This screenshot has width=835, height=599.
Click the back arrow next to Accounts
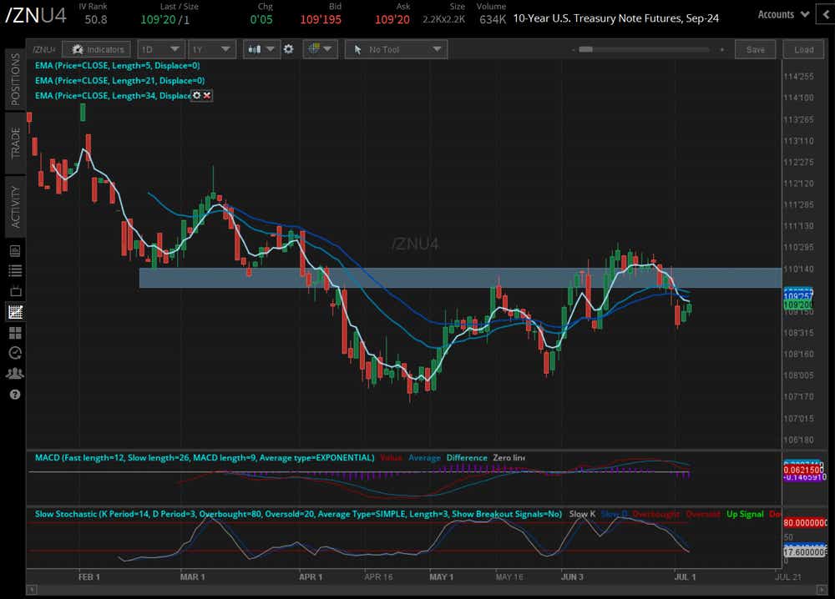826,15
